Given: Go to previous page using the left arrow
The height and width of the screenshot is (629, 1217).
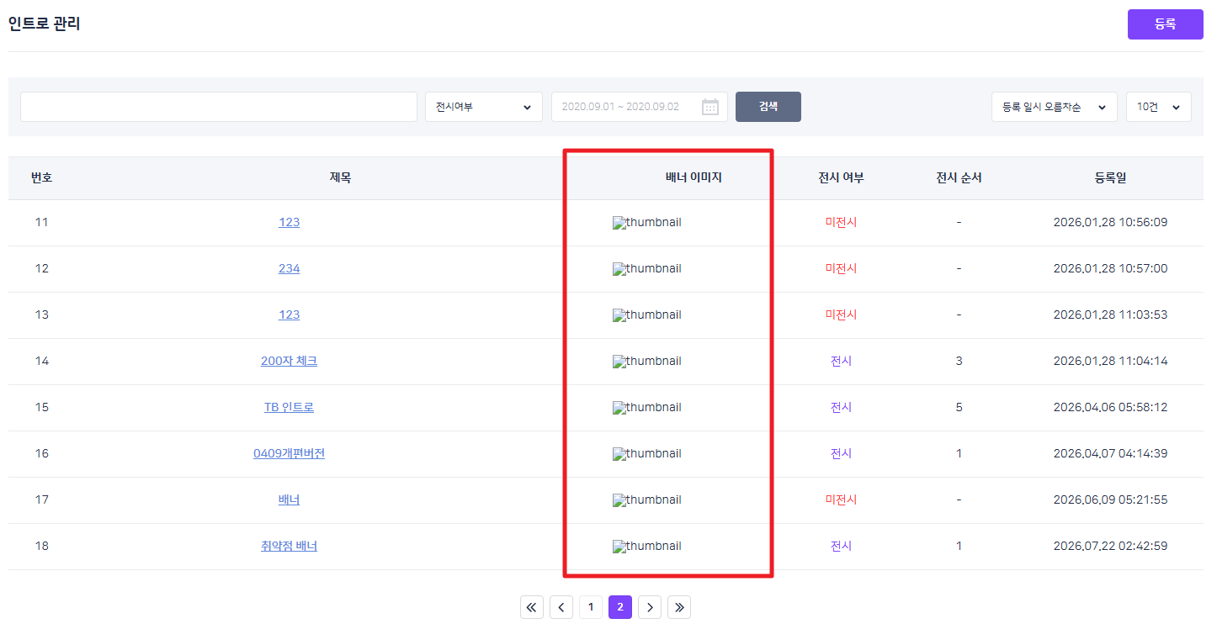Looking at the screenshot, I should [561, 607].
